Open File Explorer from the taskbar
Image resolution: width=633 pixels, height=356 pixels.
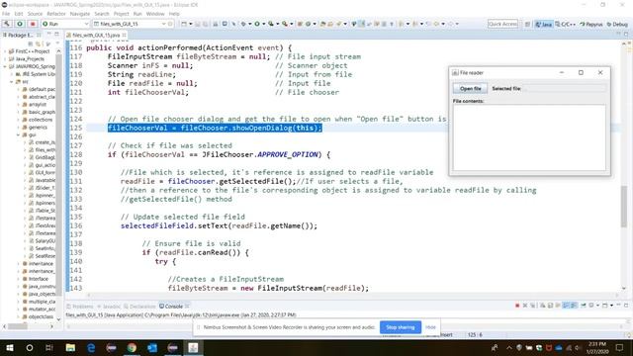pos(70,347)
